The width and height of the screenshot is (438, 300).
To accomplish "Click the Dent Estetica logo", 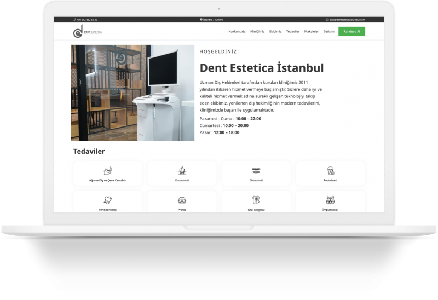I will pos(88,31).
